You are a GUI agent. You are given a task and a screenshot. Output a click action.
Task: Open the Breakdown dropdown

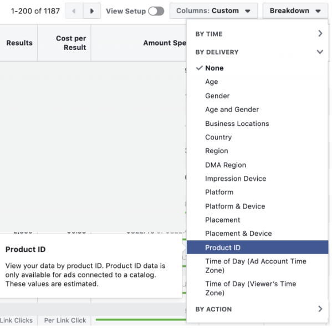click(x=295, y=11)
